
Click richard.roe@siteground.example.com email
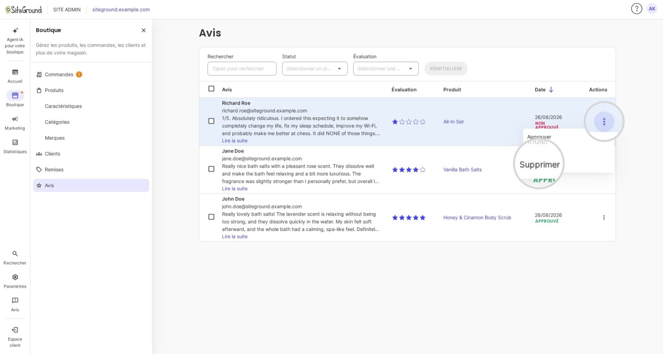tap(264, 111)
